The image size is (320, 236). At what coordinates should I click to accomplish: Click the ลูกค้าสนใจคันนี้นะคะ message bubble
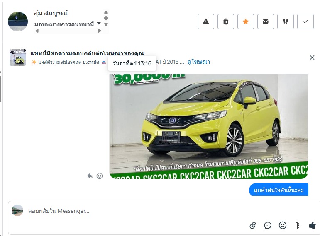coord(278,190)
